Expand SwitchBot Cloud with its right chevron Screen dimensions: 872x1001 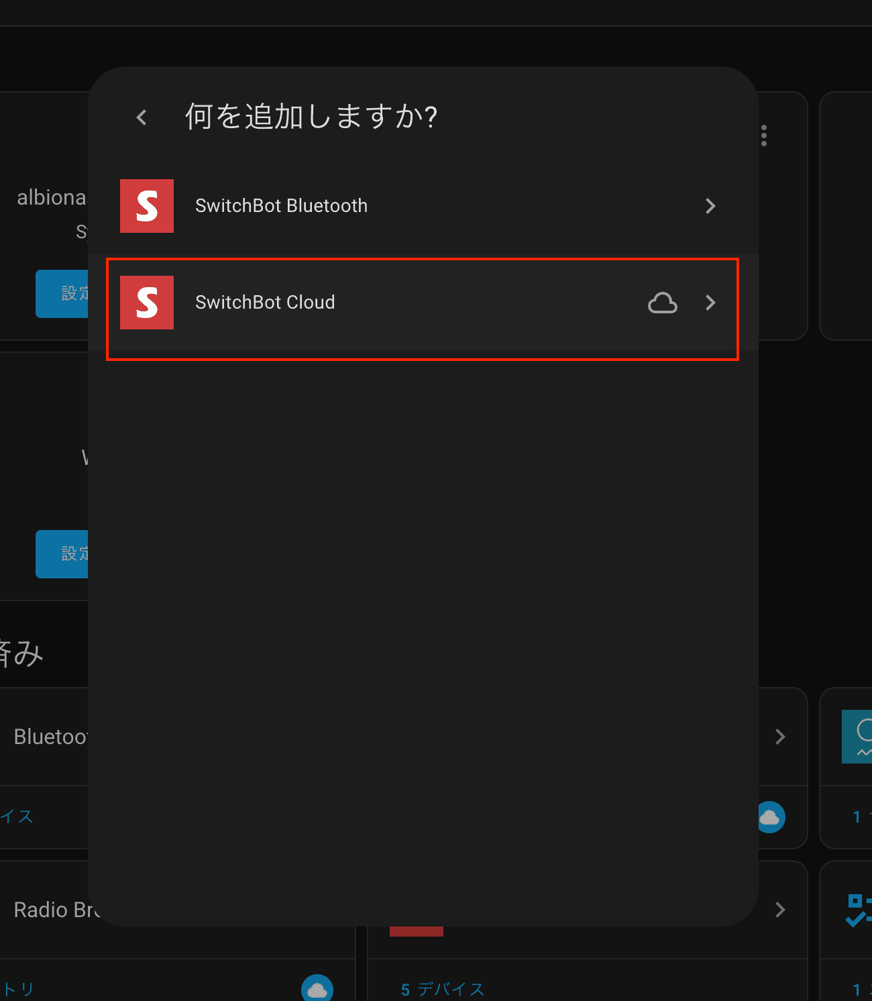(710, 303)
